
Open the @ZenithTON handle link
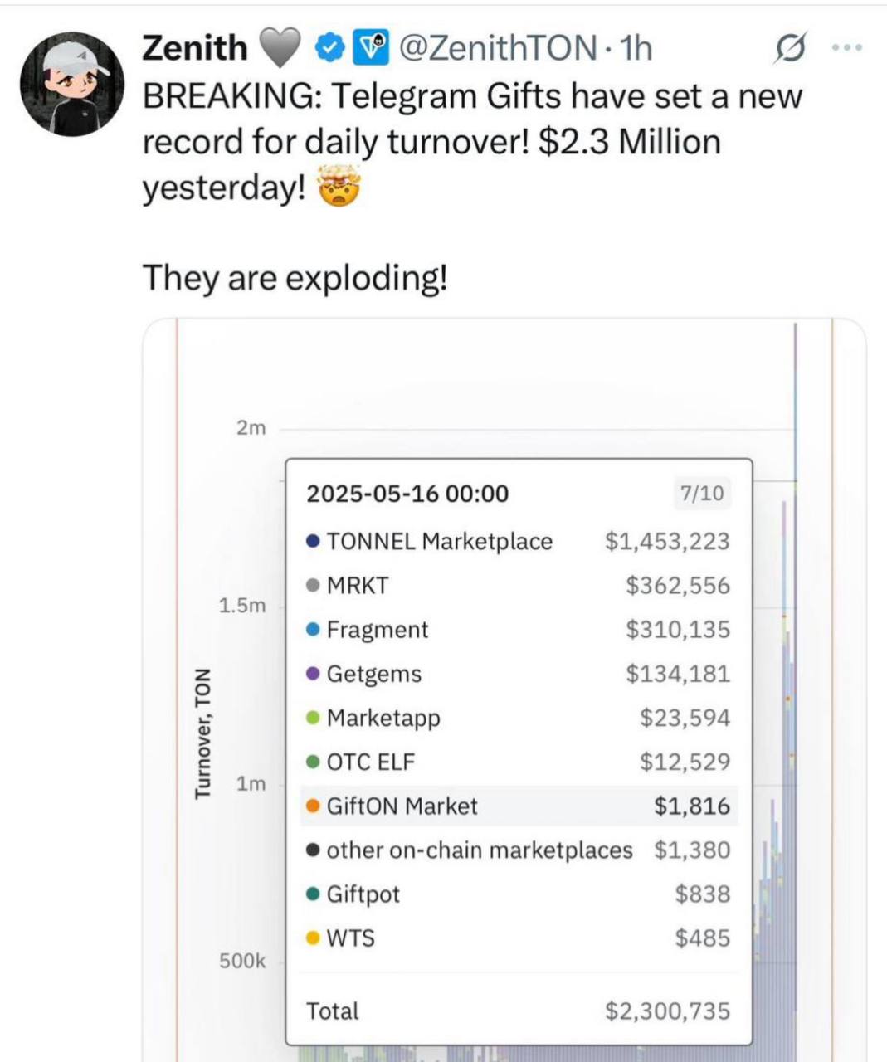click(x=497, y=48)
